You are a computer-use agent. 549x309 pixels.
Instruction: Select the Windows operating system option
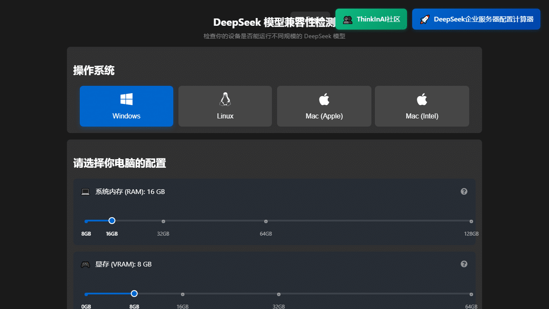127,106
